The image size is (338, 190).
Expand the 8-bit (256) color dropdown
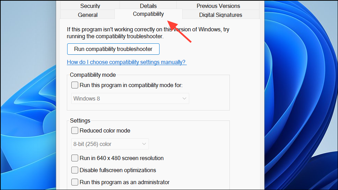(110, 144)
